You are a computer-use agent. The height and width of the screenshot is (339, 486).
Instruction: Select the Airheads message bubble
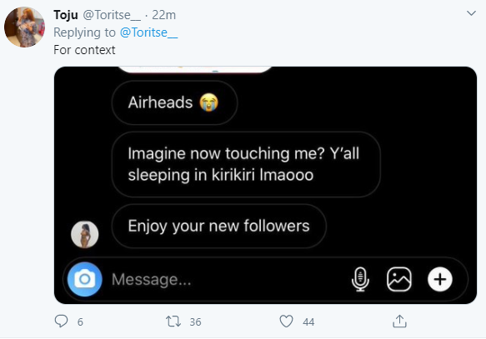(174, 102)
